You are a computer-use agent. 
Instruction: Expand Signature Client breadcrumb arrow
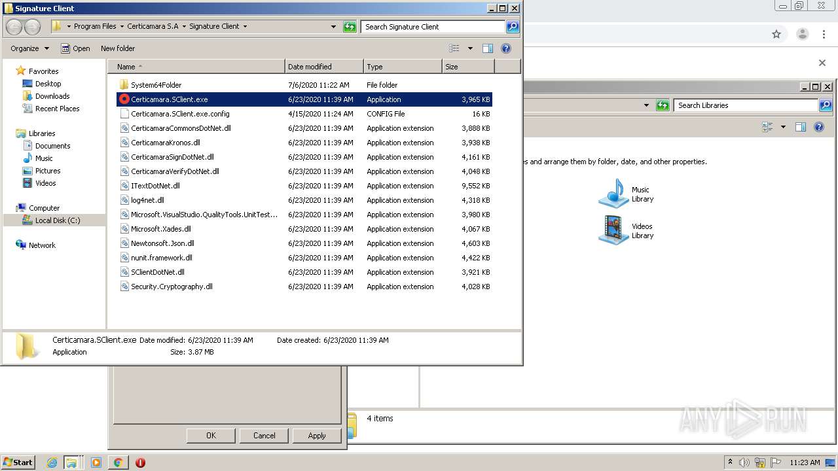coord(245,27)
